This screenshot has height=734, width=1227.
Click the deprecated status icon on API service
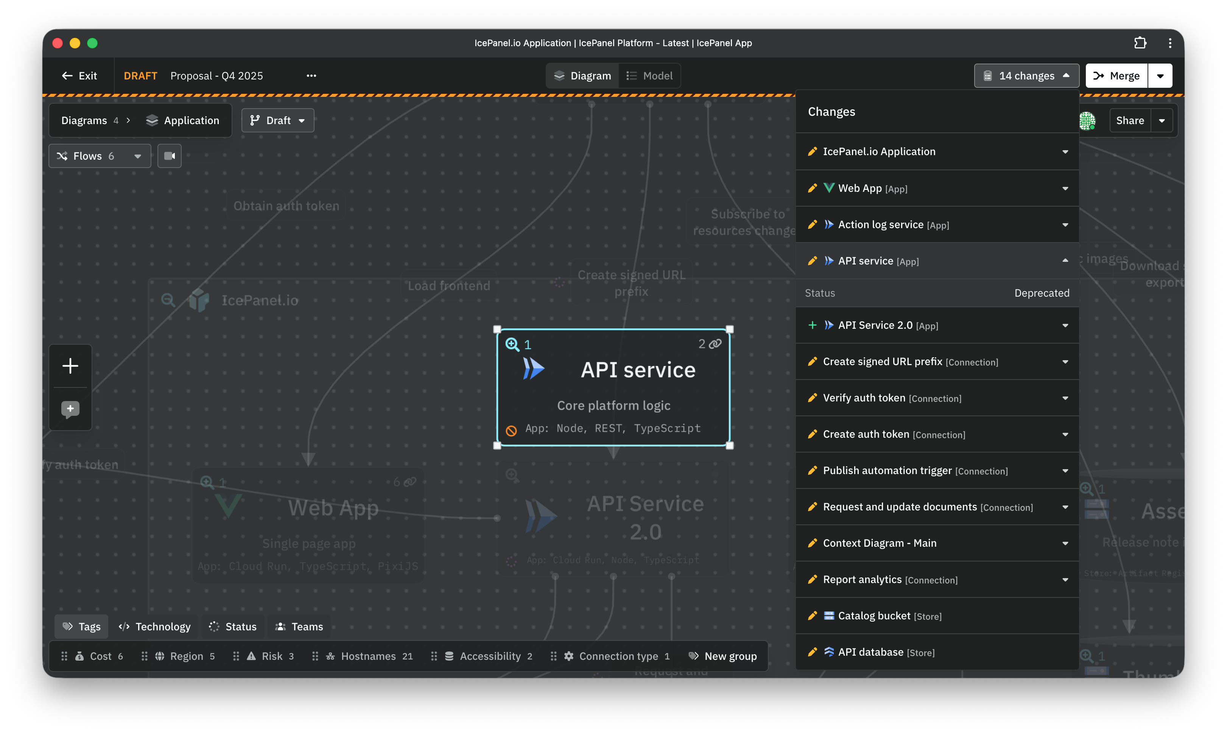pyautogui.click(x=511, y=430)
